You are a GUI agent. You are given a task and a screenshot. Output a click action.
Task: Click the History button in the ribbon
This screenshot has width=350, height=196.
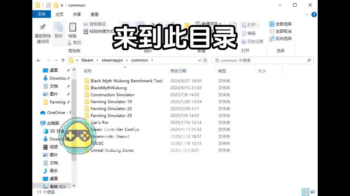(x=252, y=42)
